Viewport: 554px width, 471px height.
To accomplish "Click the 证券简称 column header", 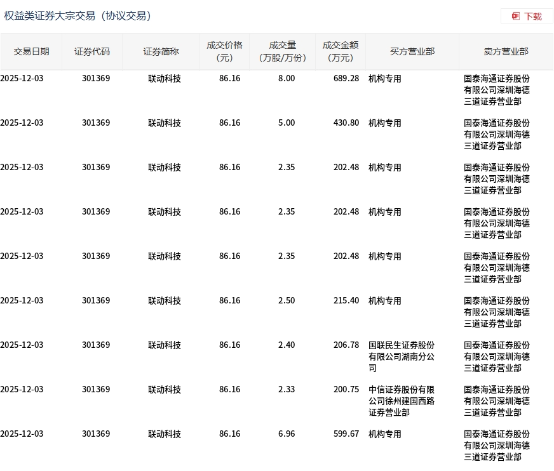I will [x=161, y=52].
